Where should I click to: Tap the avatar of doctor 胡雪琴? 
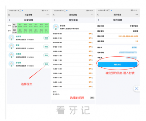click(11, 37)
